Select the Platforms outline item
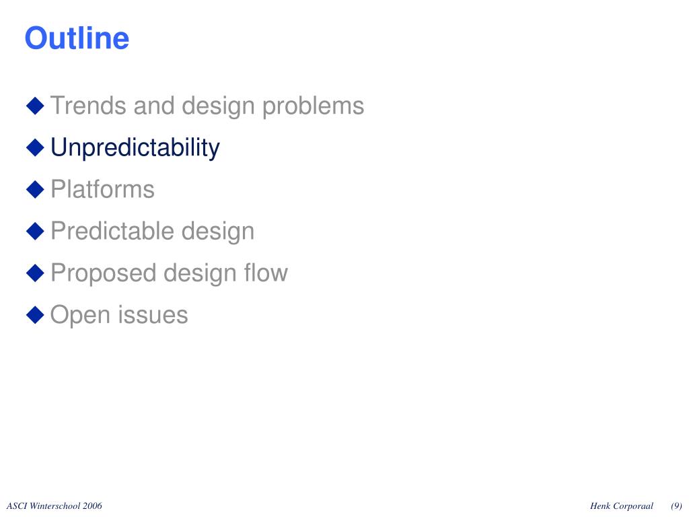This screenshot has width=689, height=517. [x=102, y=189]
